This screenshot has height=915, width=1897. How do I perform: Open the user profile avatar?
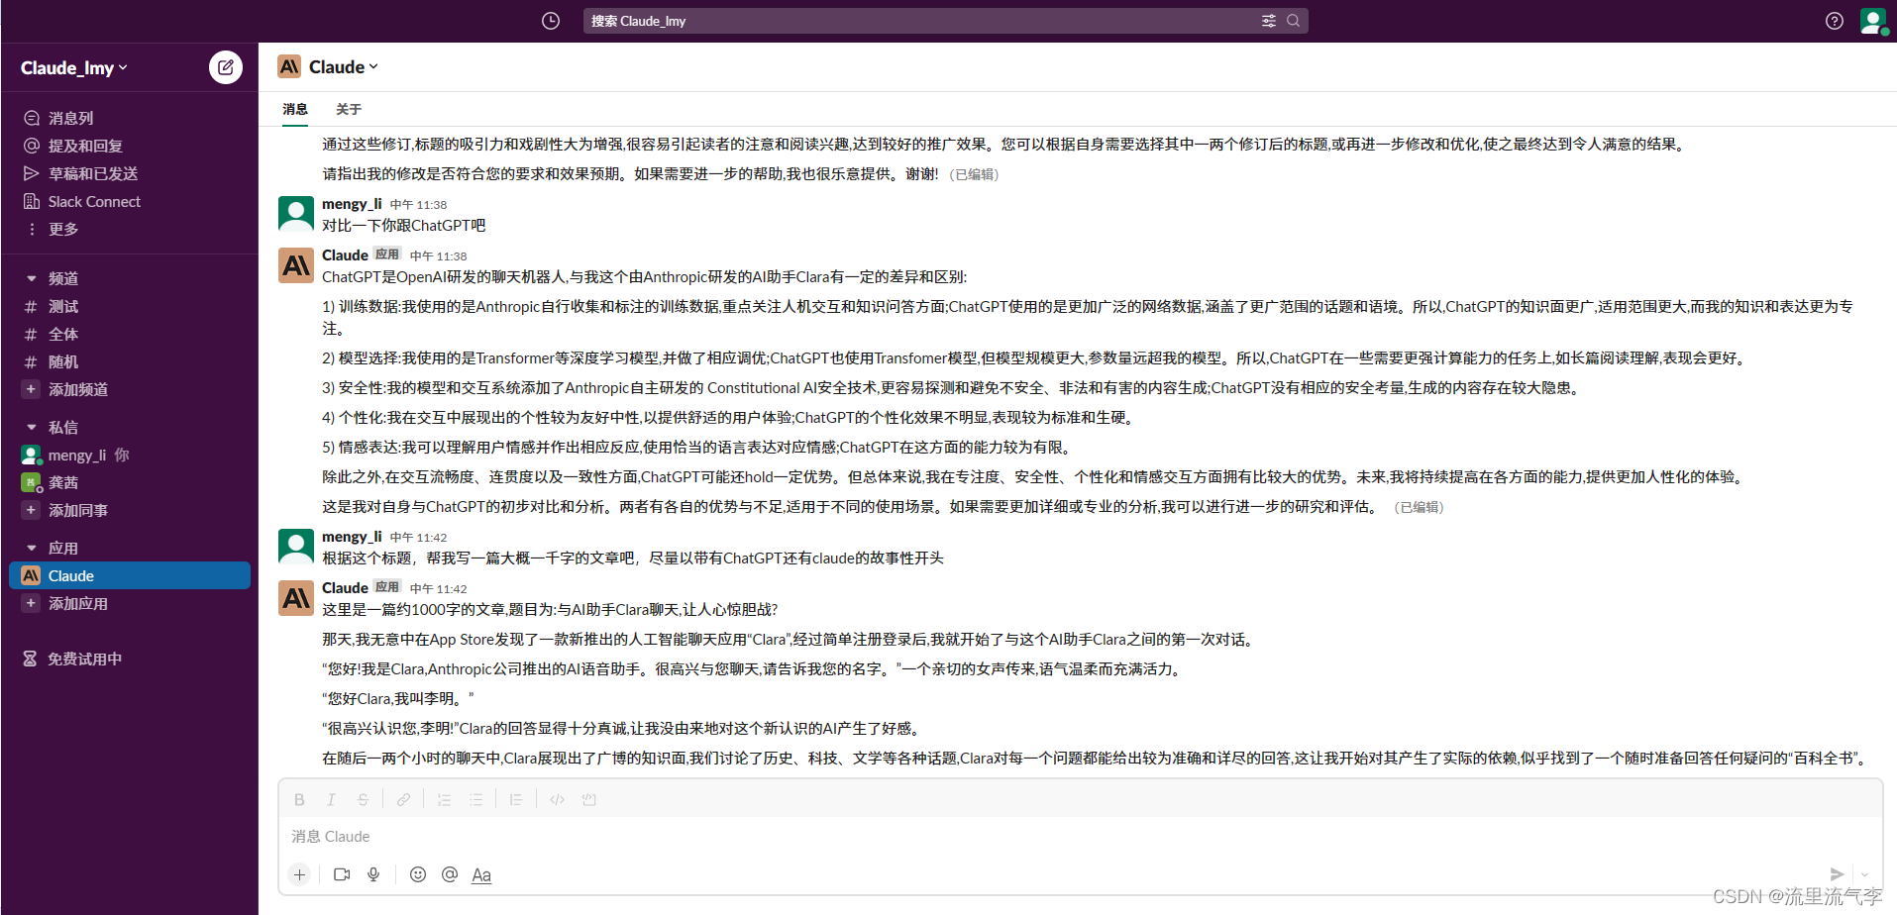pos(1873,21)
